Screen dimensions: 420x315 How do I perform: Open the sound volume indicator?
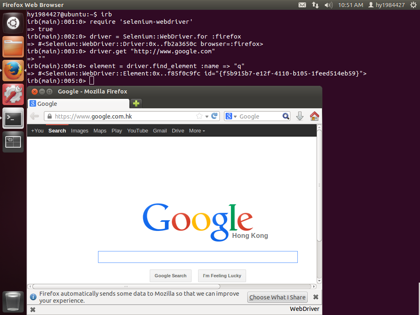[328, 5]
